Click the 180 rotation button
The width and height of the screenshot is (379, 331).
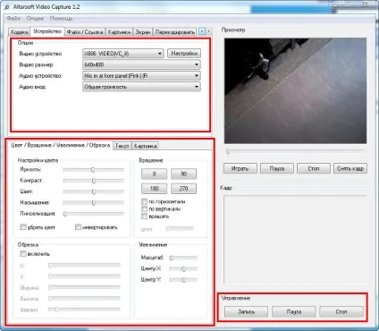click(x=154, y=189)
